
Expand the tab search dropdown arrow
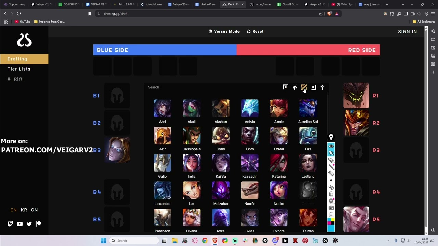point(403,4)
